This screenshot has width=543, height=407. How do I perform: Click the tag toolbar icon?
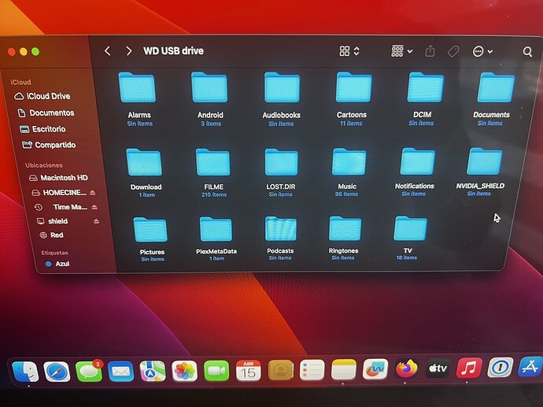pos(453,52)
